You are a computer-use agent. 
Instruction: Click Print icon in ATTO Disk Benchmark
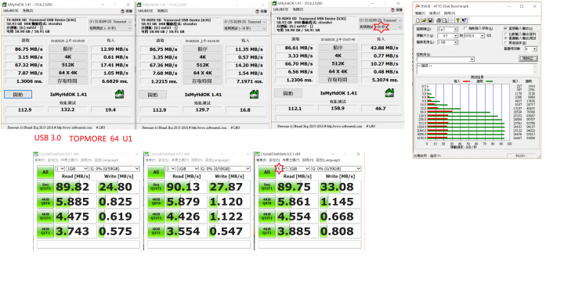[x=439, y=20]
